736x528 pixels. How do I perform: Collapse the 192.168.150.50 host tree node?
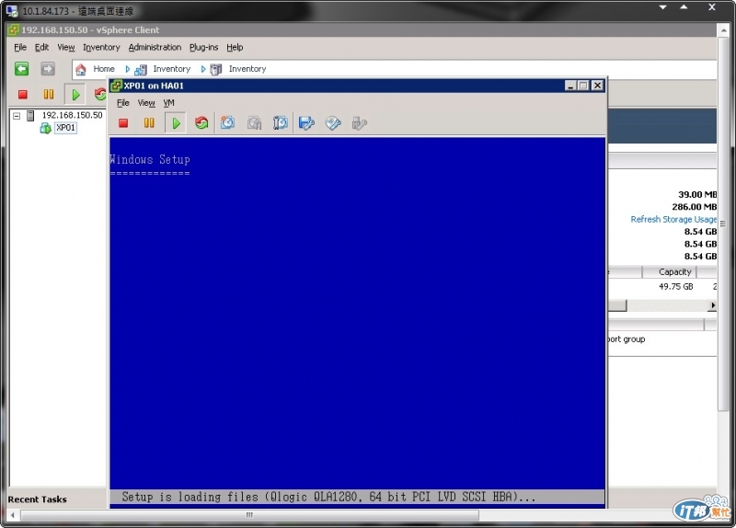[17, 116]
